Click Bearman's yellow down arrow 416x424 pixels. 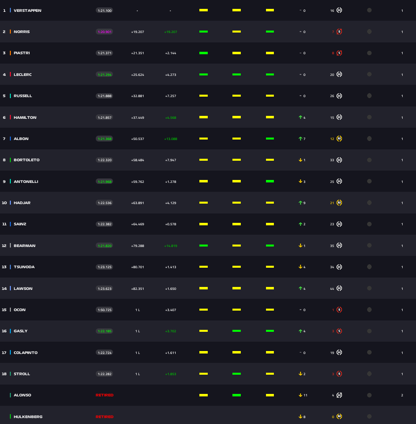(x=300, y=246)
